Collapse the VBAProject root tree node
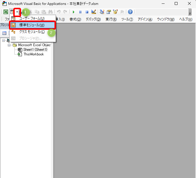 click(3, 41)
